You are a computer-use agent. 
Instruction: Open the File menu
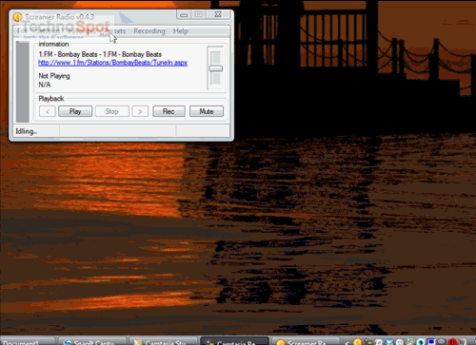click(x=22, y=31)
